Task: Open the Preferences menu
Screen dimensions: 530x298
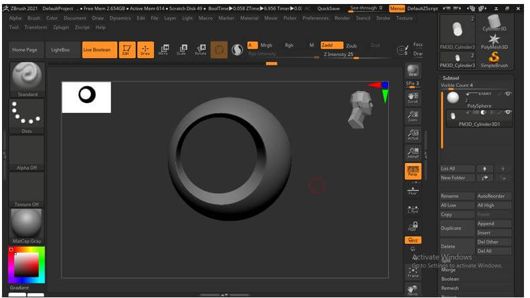Action: click(x=315, y=18)
